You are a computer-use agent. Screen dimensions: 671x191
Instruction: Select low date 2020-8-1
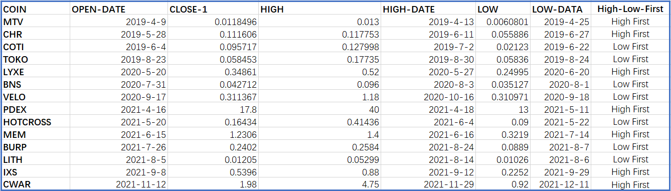click(569, 84)
